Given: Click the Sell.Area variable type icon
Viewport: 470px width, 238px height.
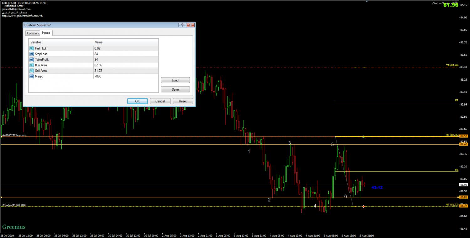Looking at the screenshot, I should tap(31, 71).
